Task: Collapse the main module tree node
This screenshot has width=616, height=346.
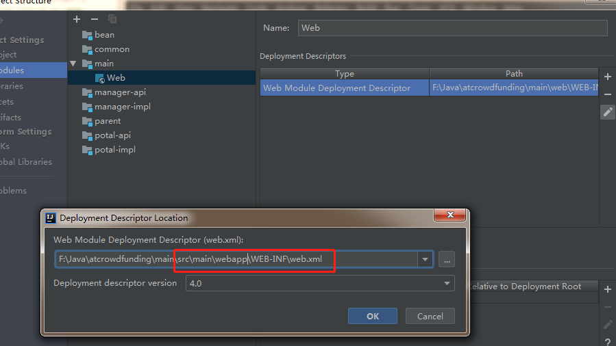Action: pyautogui.click(x=73, y=63)
